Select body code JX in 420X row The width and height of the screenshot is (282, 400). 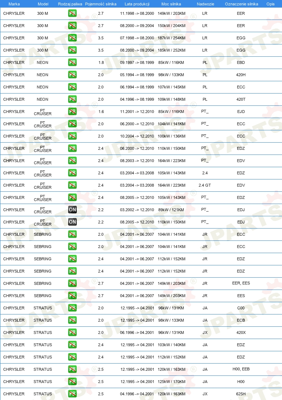point(205,332)
